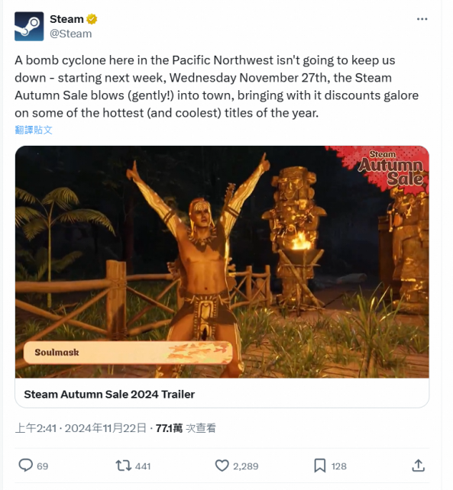Open the 69 replies count
This screenshot has height=490, width=453.
(43, 466)
